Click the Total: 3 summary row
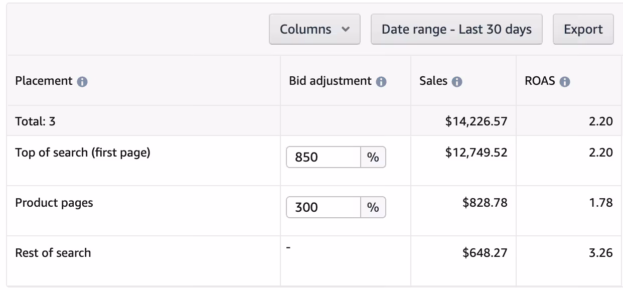Viewport: 623px width, 290px height. coord(35,121)
